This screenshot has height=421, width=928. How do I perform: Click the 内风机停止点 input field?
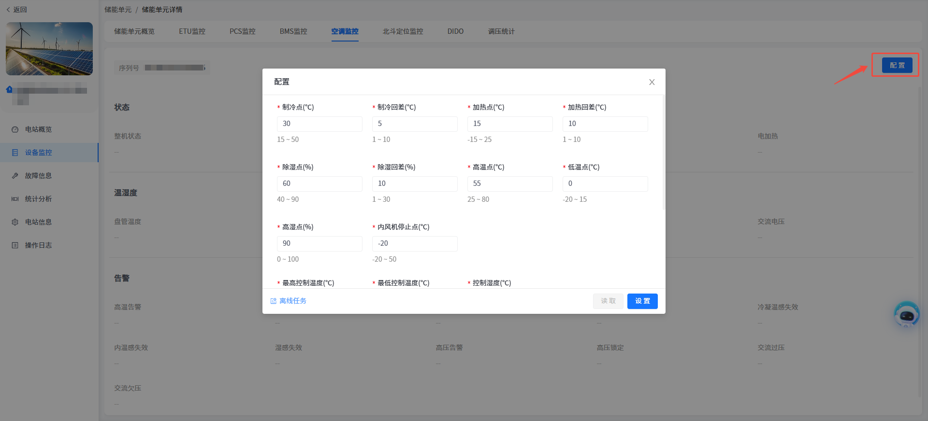(414, 243)
